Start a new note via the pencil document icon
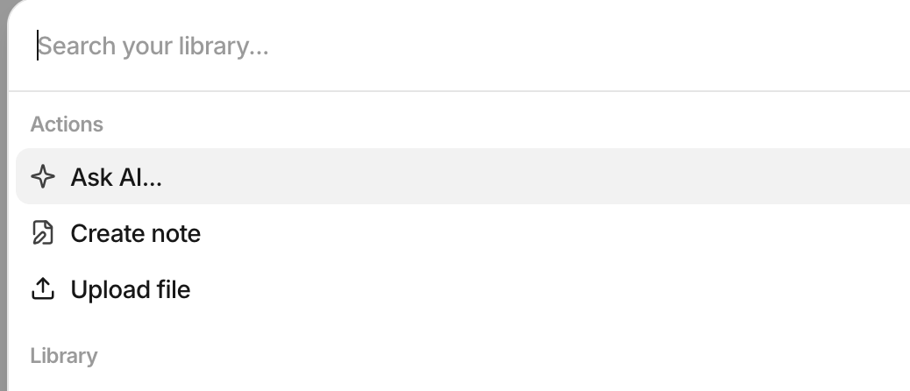Screen dimensions: 910x391 (42, 232)
